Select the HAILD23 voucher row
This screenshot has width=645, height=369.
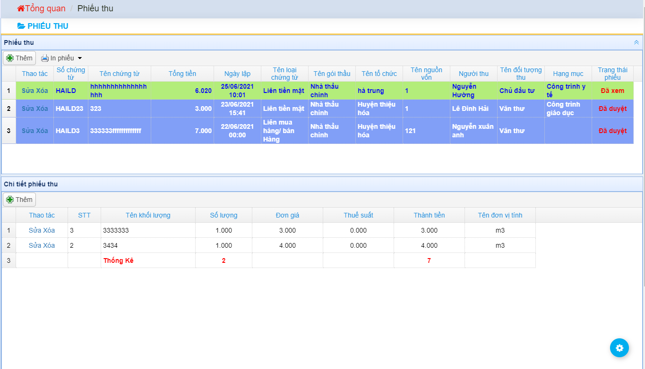(x=69, y=109)
